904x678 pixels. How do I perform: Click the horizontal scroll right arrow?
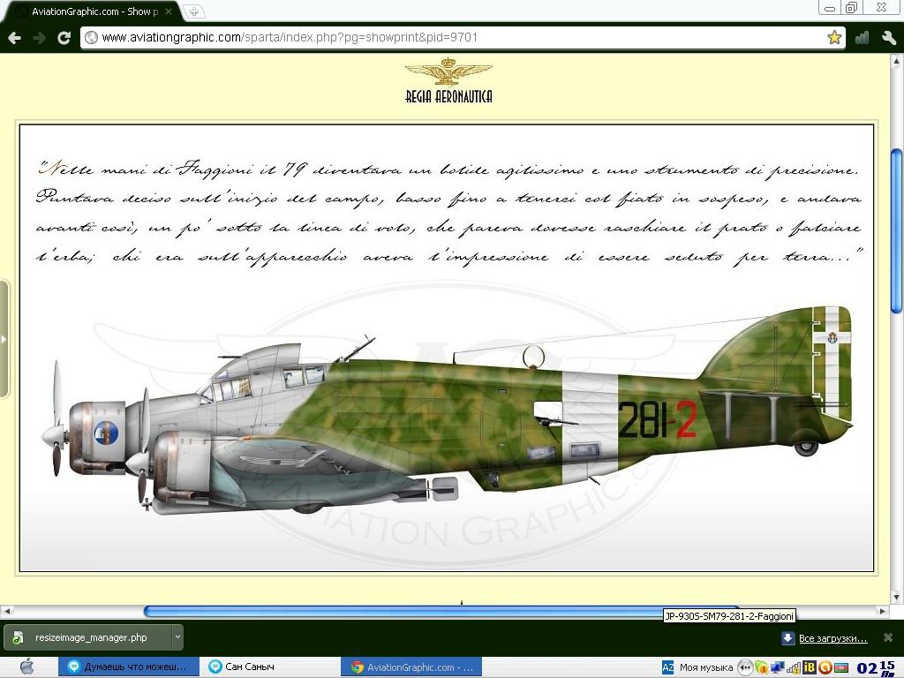tap(883, 611)
